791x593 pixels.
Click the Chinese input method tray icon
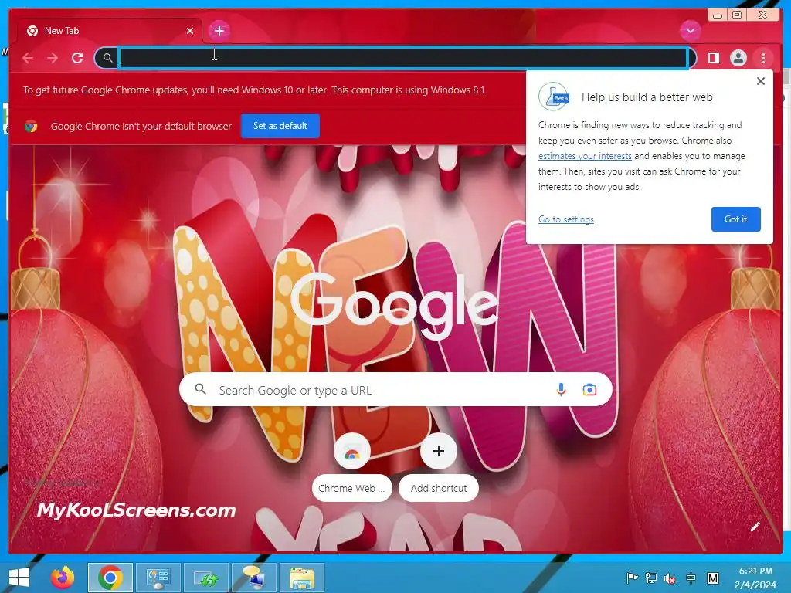[x=691, y=578]
